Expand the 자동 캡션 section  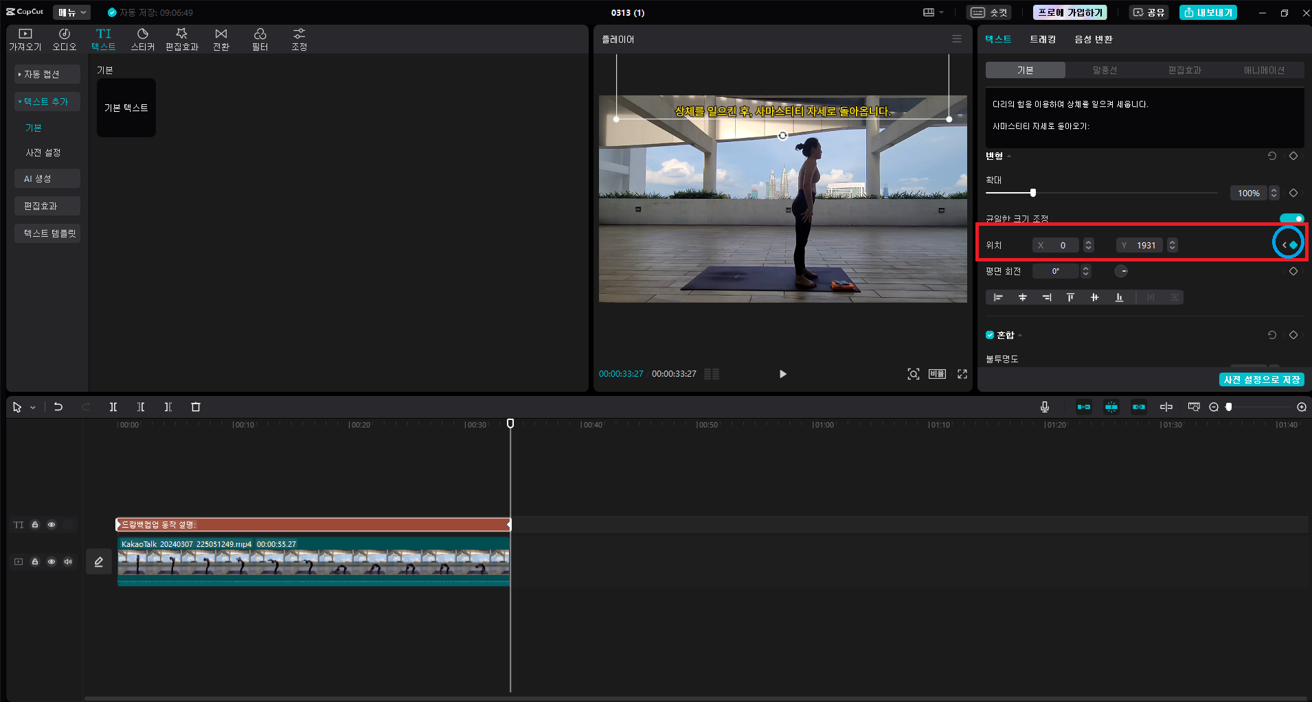(47, 74)
